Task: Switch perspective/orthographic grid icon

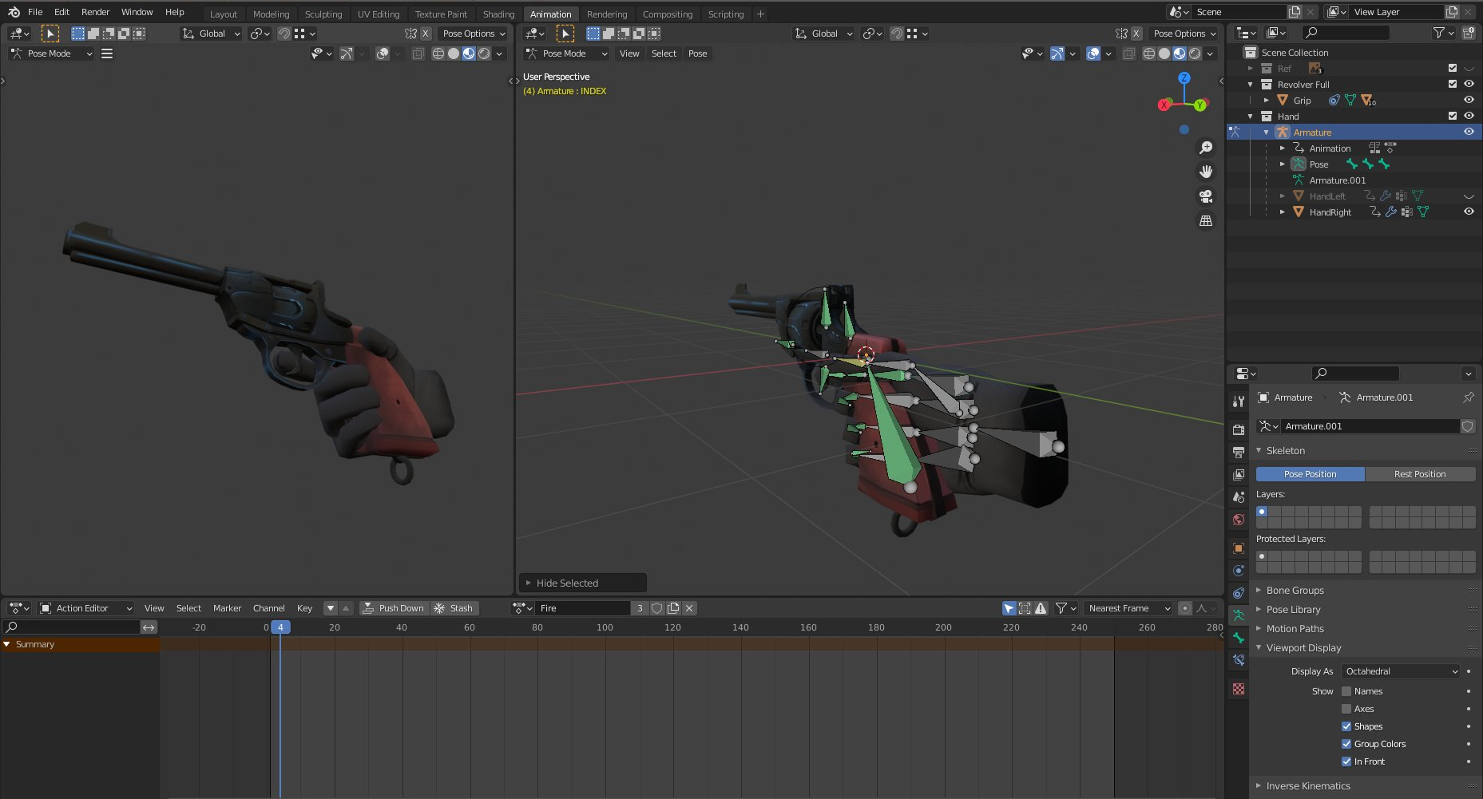Action: (1206, 220)
